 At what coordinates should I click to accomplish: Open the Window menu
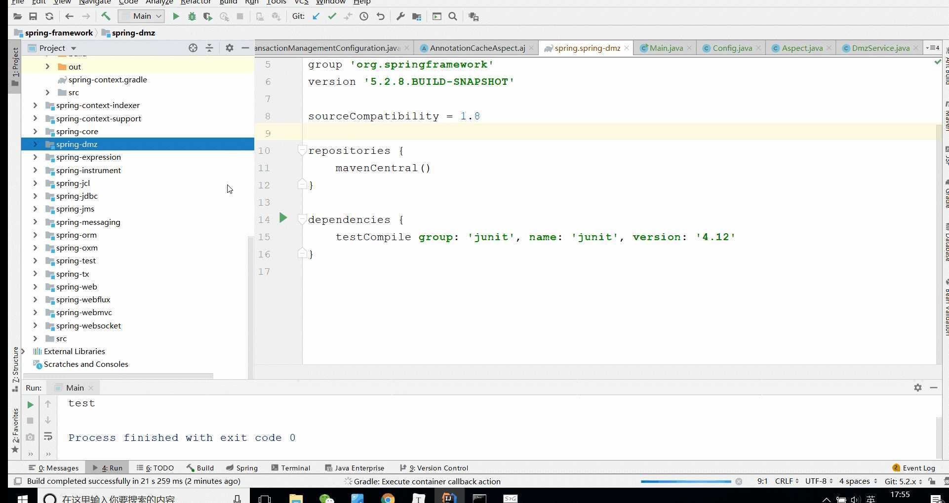point(330,2)
